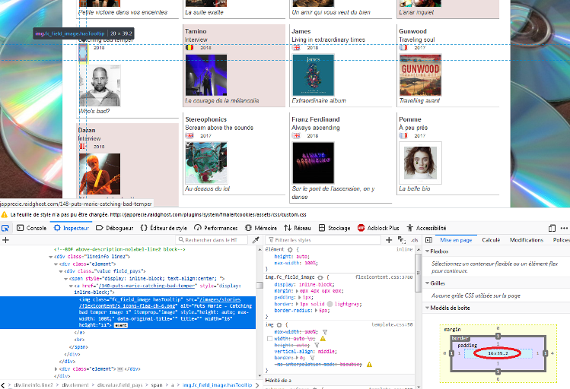
Task: Expand the border-radius shorthand value
Action: click(316, 311)
